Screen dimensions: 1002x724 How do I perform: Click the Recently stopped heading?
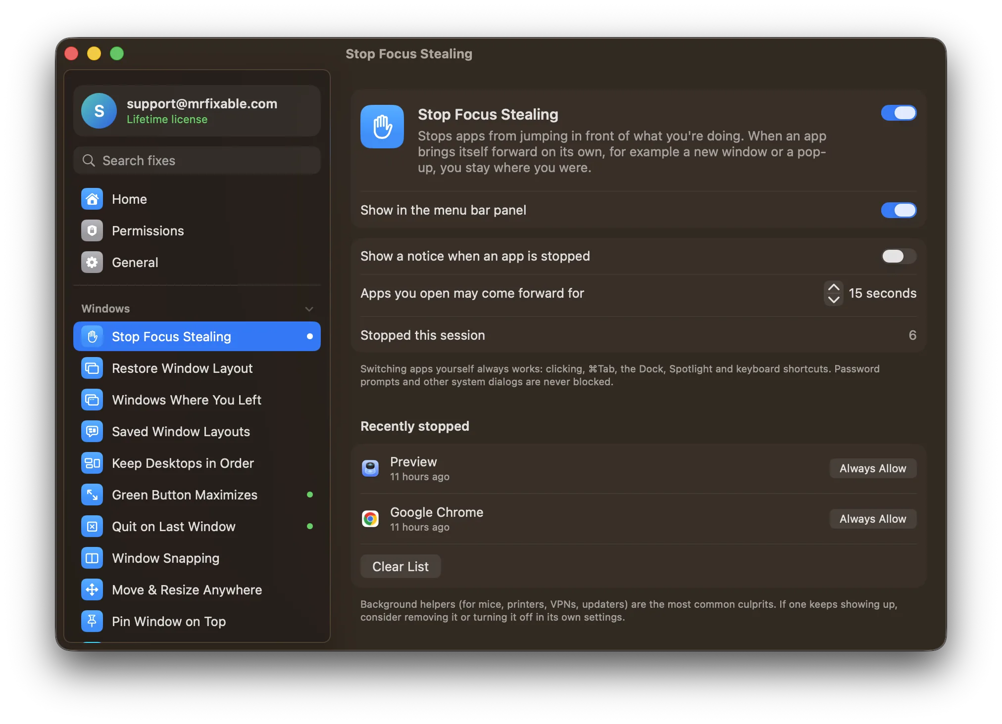point(415,426)
